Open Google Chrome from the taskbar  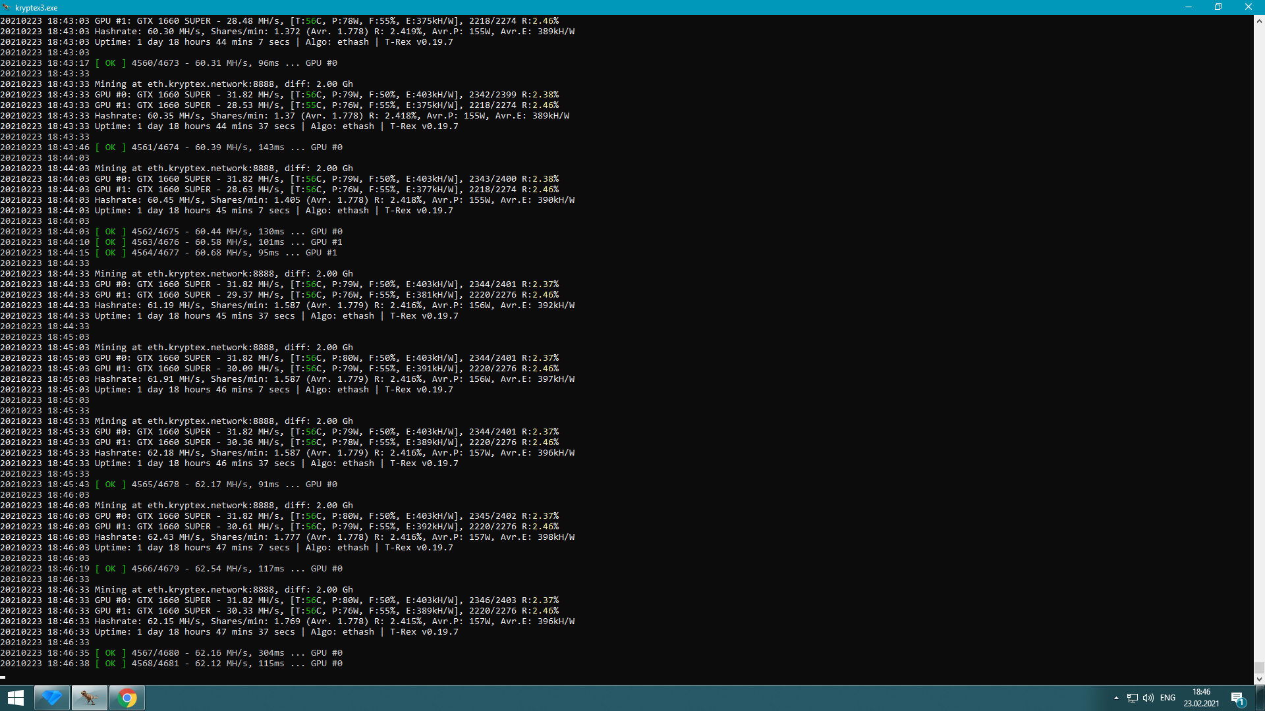pyautogui.click(x=127, y=698)
